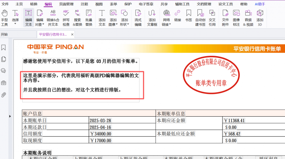285x159 pixels.
Task: Expand the Select tool dropdown arrow
Action: (15, 24)
